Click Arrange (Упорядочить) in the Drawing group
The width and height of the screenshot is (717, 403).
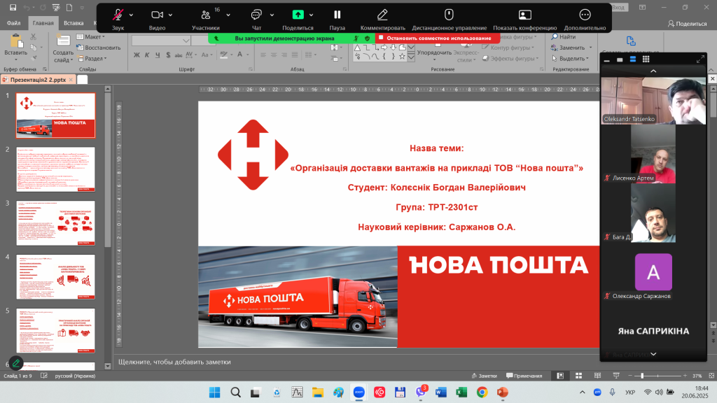pos(434,52)
